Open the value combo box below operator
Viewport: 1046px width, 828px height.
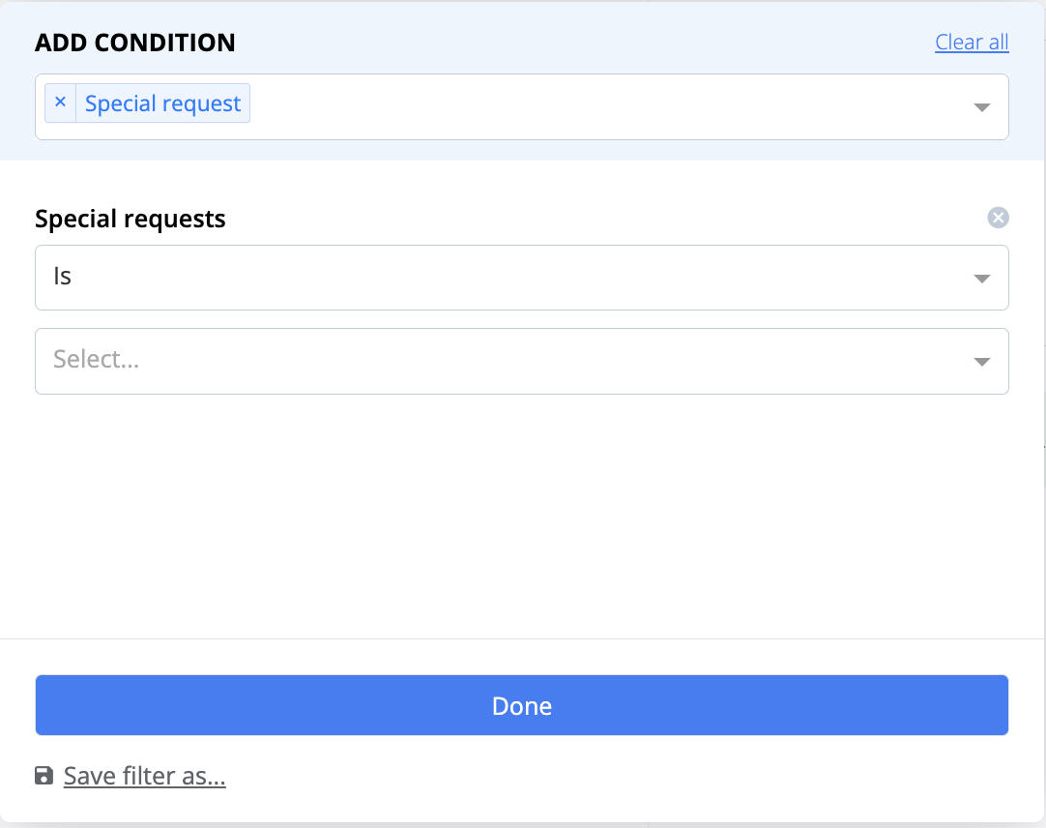[522, 361]
